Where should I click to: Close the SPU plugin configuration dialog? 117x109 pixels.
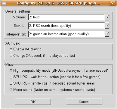[112, 3]
